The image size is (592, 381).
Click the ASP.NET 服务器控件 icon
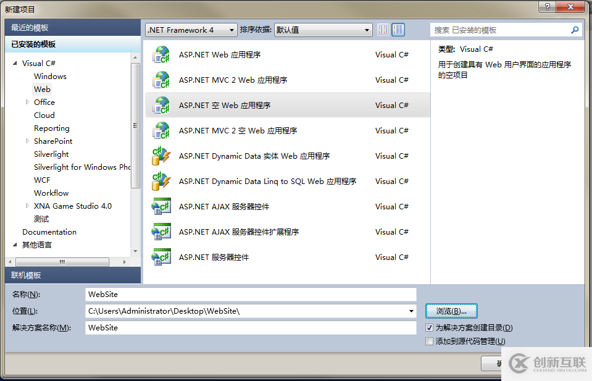pos(161,257)
